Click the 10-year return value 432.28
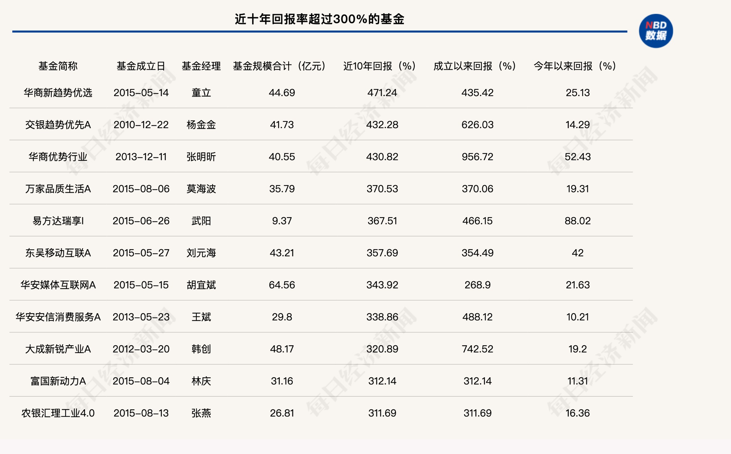The width and height of the screenshot is (731, 454). [x=382, y=125]
